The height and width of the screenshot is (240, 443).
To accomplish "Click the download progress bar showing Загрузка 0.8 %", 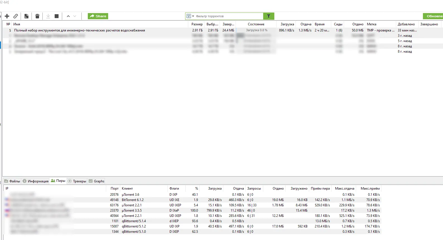I will tap(256, 30).
